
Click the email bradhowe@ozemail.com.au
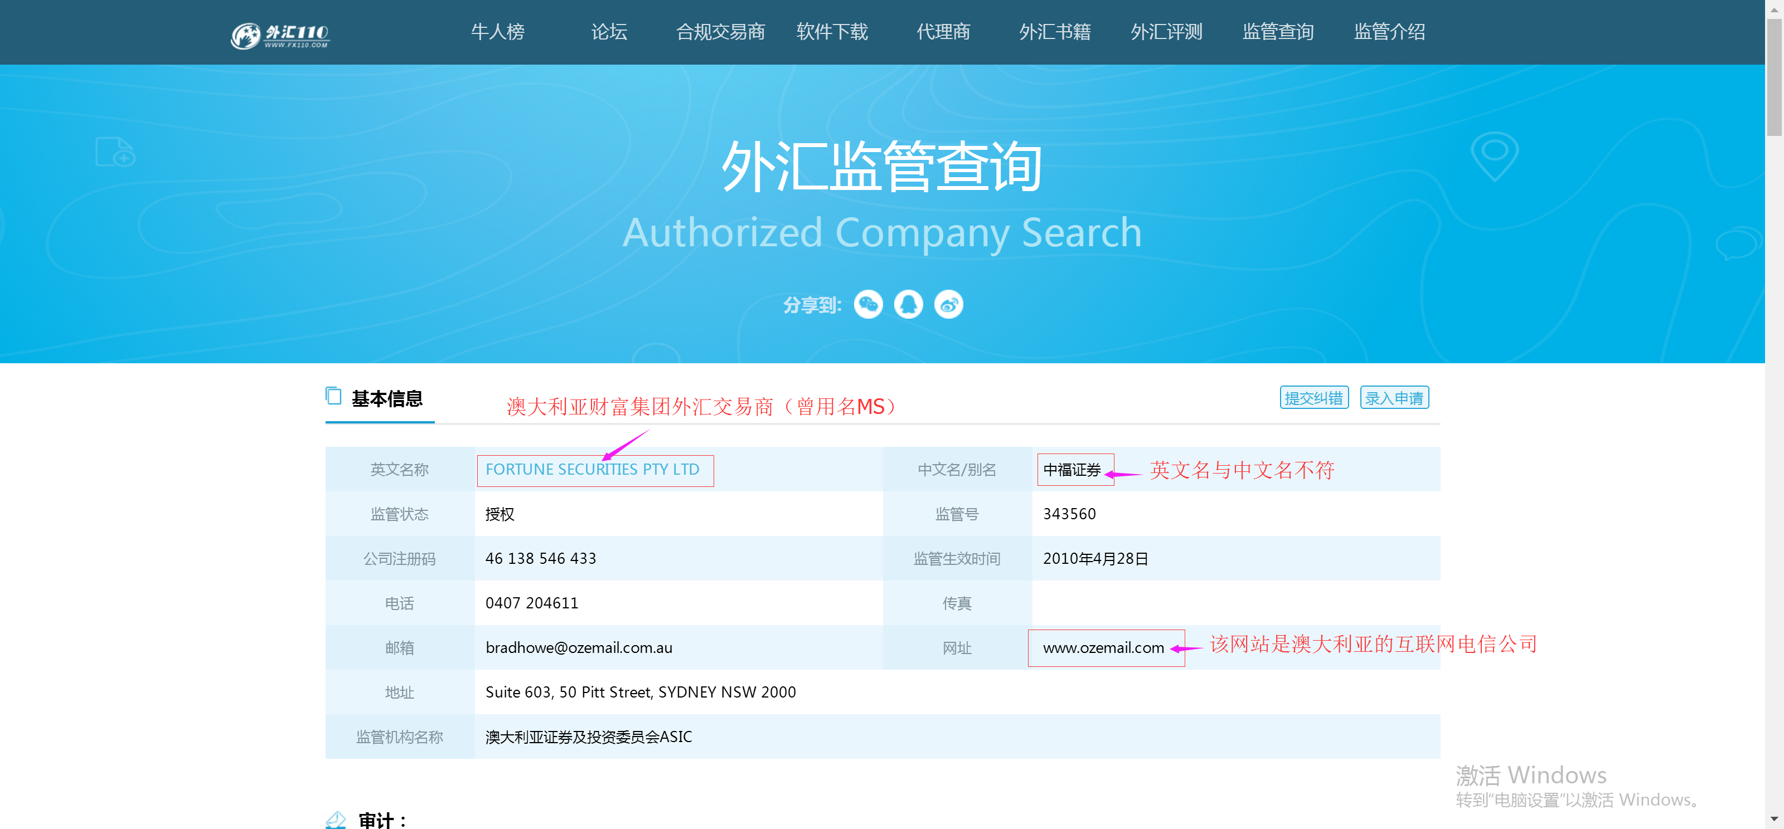pyautogui.click(x=578, y=648)
